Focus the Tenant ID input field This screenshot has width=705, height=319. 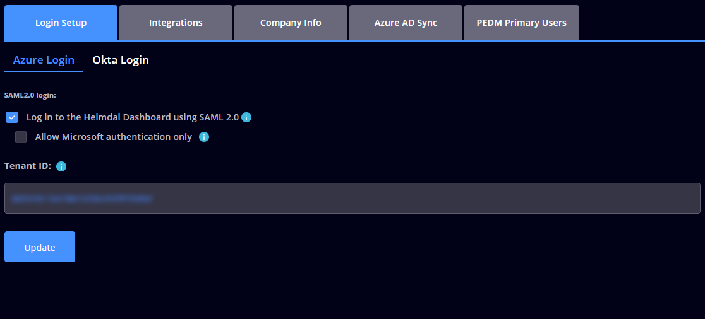pyautogui.click(x=417, y=198)
